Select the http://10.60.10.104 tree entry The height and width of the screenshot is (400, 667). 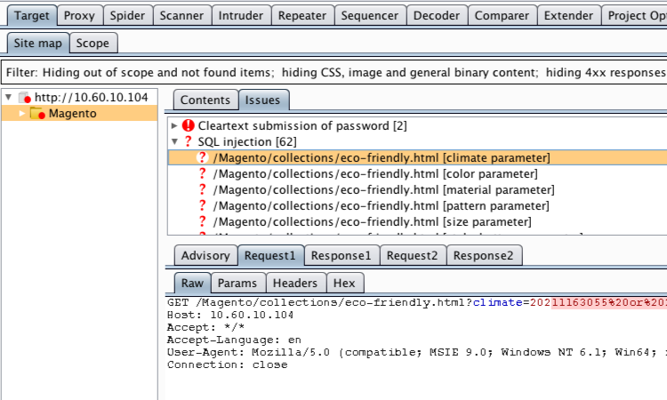pos(91,98)
